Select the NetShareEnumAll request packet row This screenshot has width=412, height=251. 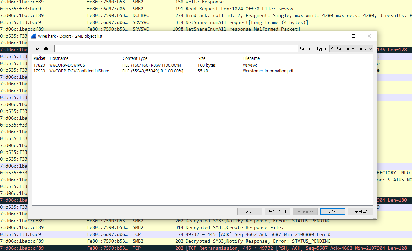(206, 22)
